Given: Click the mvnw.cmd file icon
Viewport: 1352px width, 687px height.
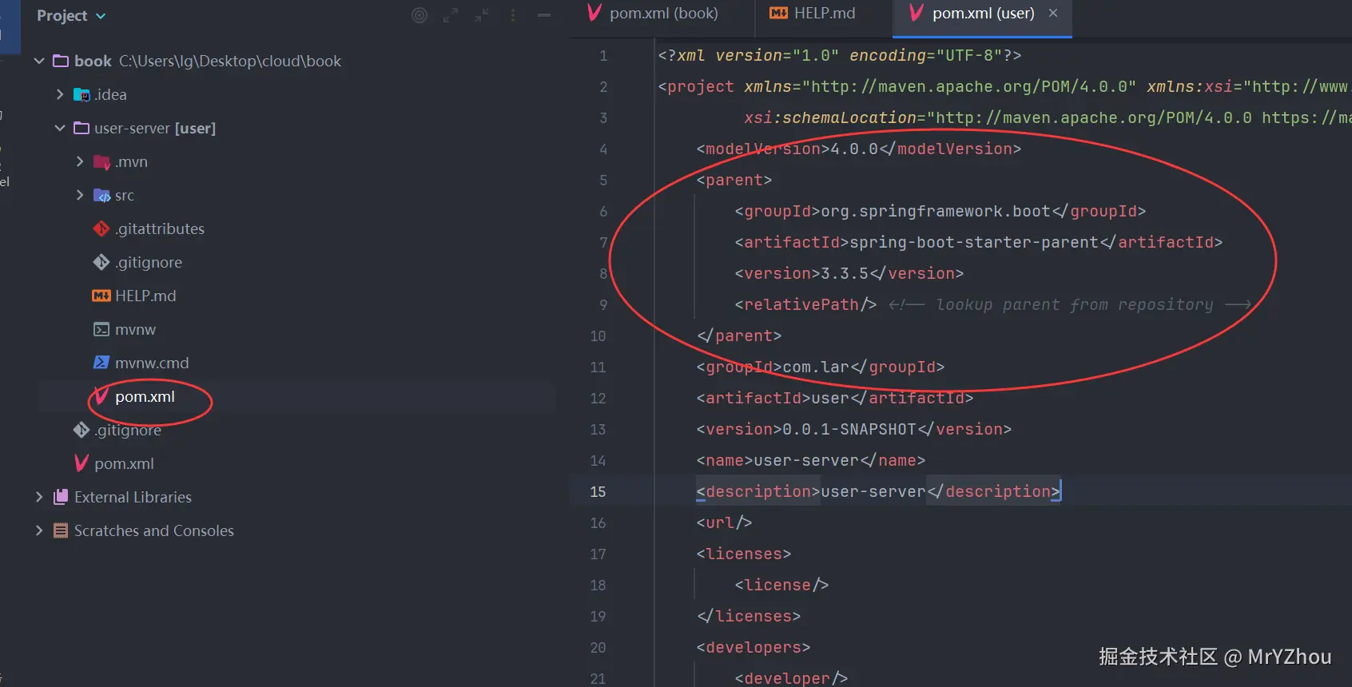Looking at the screenshot, I should point(101,363).
